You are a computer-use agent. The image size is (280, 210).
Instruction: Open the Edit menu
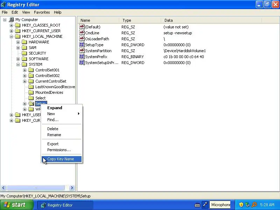[15, 12]
